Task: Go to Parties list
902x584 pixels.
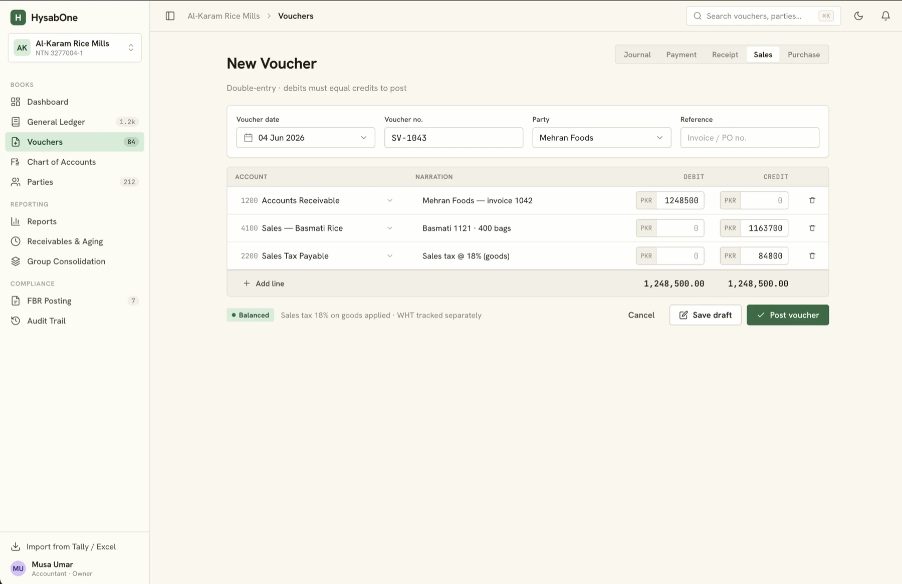Action: pyautogui.click(x=75, y=182)
